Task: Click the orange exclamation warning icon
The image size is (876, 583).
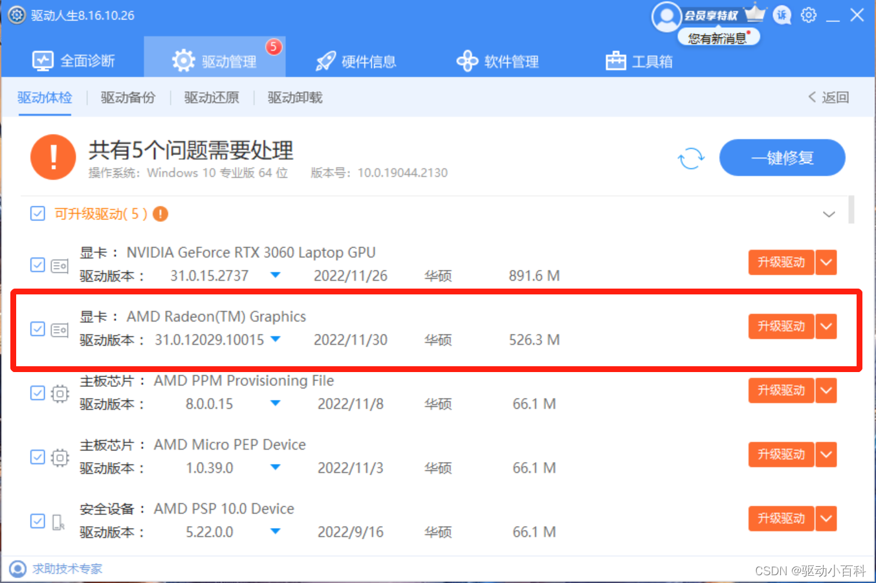Action: 53,157
